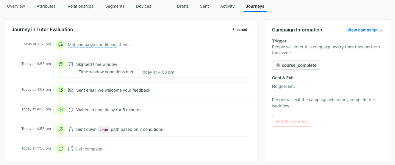The width and height of the screenshot is (395, 165).
Task: Open the Activity tab
Action: coord(227,6)
